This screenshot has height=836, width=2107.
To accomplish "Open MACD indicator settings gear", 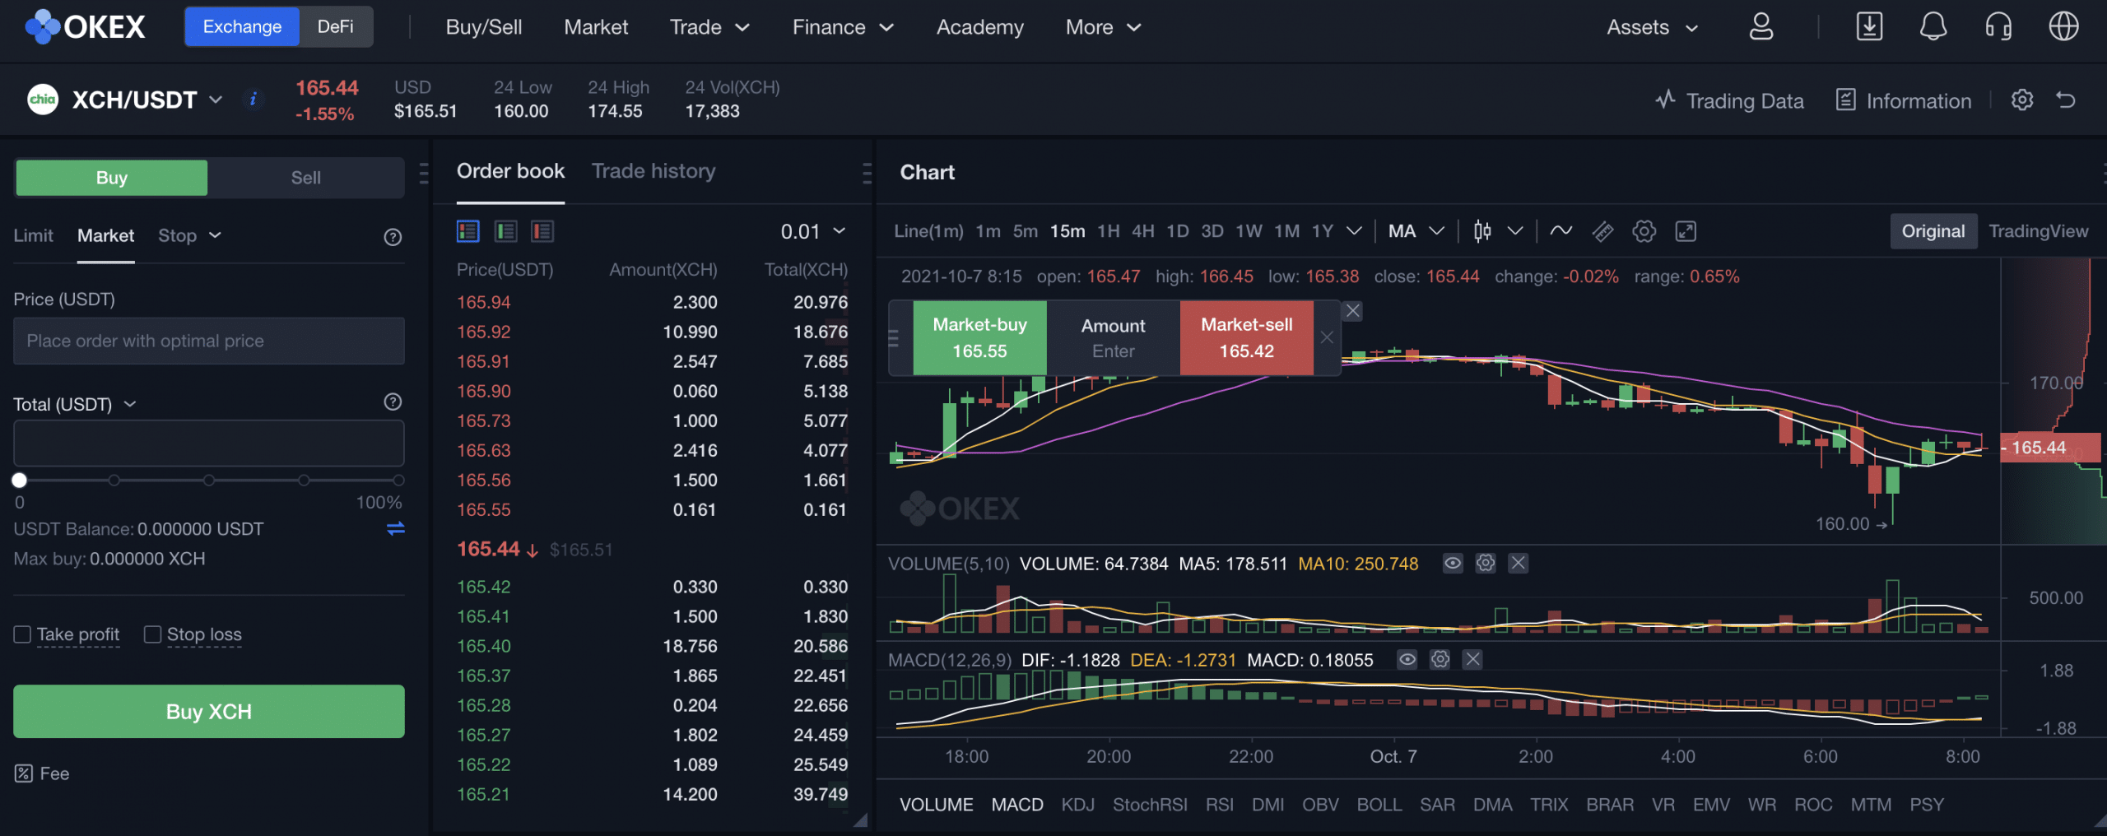I will click(1440, 660).
